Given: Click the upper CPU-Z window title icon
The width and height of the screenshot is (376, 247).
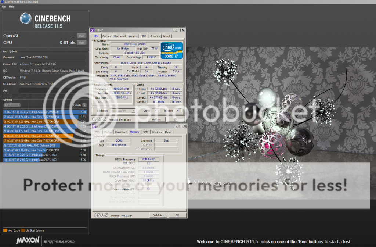Looking at the screenshot, I should [93, 30].
